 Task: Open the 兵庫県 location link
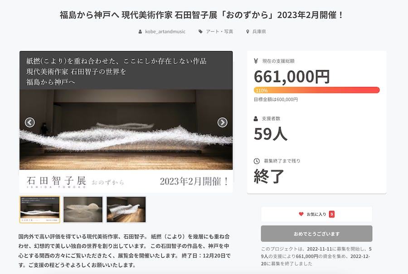click(x=259, y=31)
